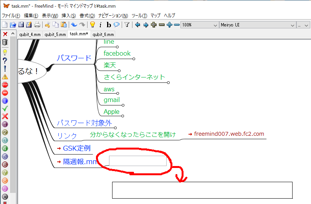Click the Cut scissors icon

coord(48,25)
